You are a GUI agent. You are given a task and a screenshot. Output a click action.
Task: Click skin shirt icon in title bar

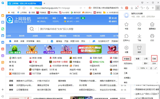point(142,3)
